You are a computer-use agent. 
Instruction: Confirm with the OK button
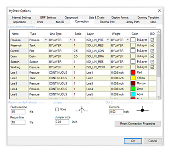click(x=133, y=141)
